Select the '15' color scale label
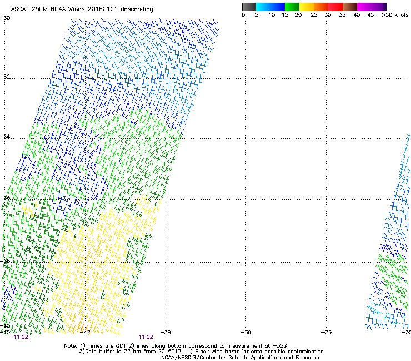Image resolution: width=411 pixels, height=361 pixels. 285,15
